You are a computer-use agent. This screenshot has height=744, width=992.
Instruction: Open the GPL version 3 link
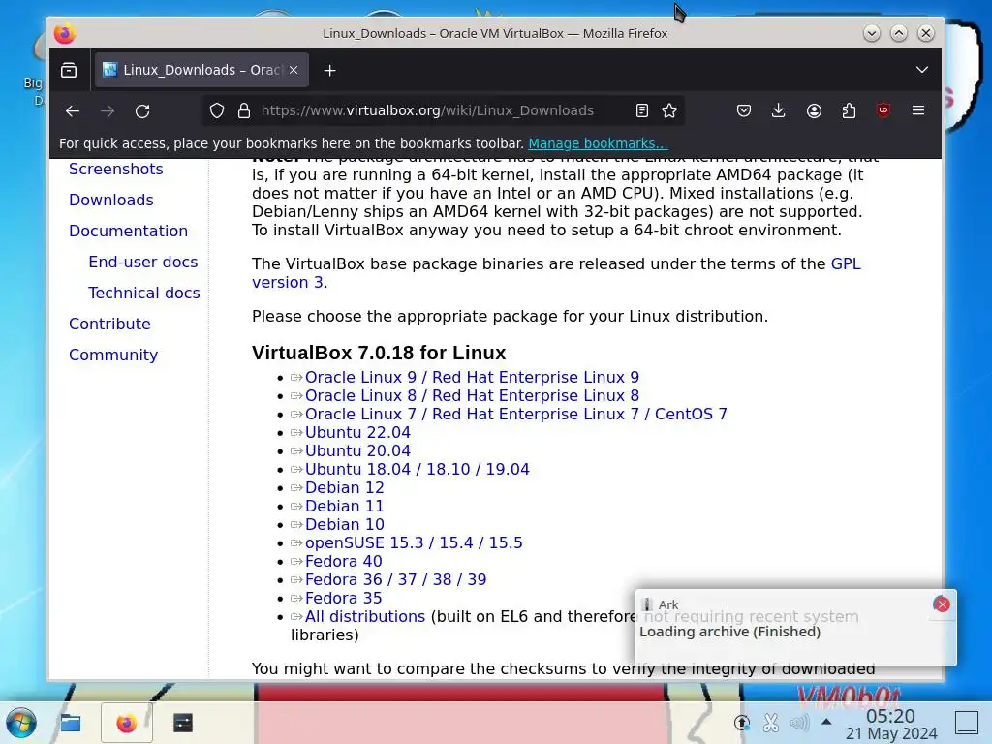coord(845,263)
